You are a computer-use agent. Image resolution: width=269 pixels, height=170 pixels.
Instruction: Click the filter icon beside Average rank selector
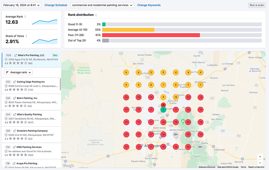(x=7, y=72)
